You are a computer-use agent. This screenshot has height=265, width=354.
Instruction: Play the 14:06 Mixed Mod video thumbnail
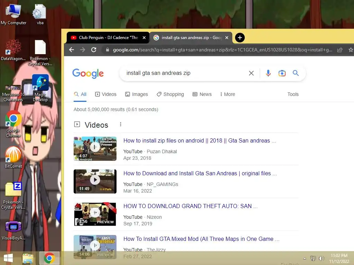[x=95, y=247]
